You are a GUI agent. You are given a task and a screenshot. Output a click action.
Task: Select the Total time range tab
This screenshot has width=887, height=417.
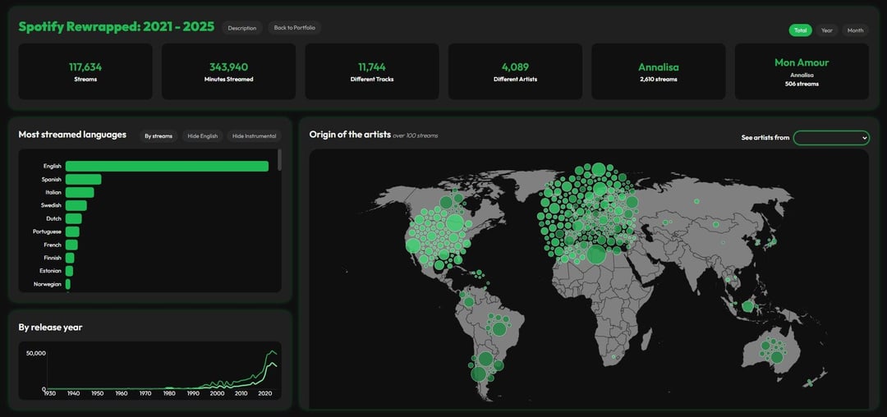coord(800,30)
